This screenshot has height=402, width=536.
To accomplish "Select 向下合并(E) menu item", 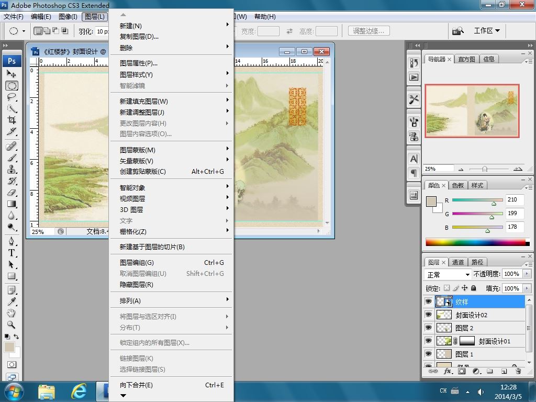I will point(172,385).
